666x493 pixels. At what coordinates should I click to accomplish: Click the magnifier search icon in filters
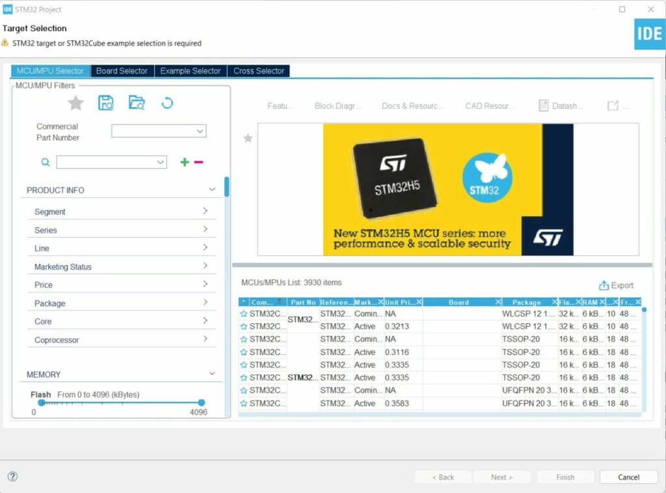pyautogui.click(x=46, y=162)
